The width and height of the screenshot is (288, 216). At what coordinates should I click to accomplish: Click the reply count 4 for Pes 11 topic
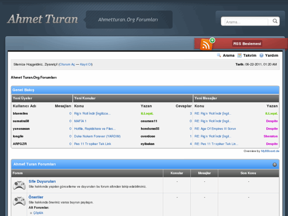pyautogui.click(x=191, y=144)
